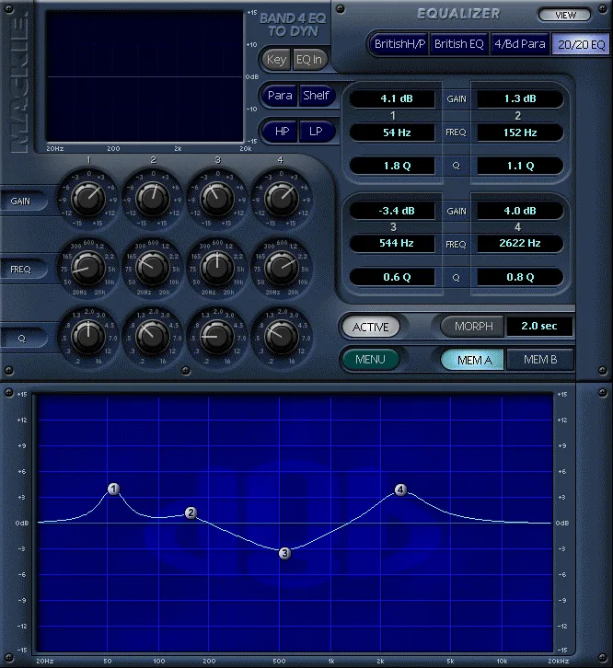Click band 4 Q value 0.8 Q
Image resolution: width=613 pixels, height=668 pixels.
520,277
